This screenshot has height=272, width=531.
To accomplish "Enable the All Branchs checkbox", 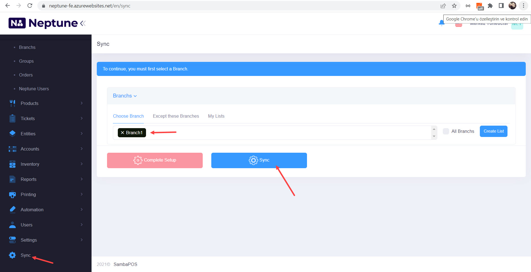I will (446, 131).
